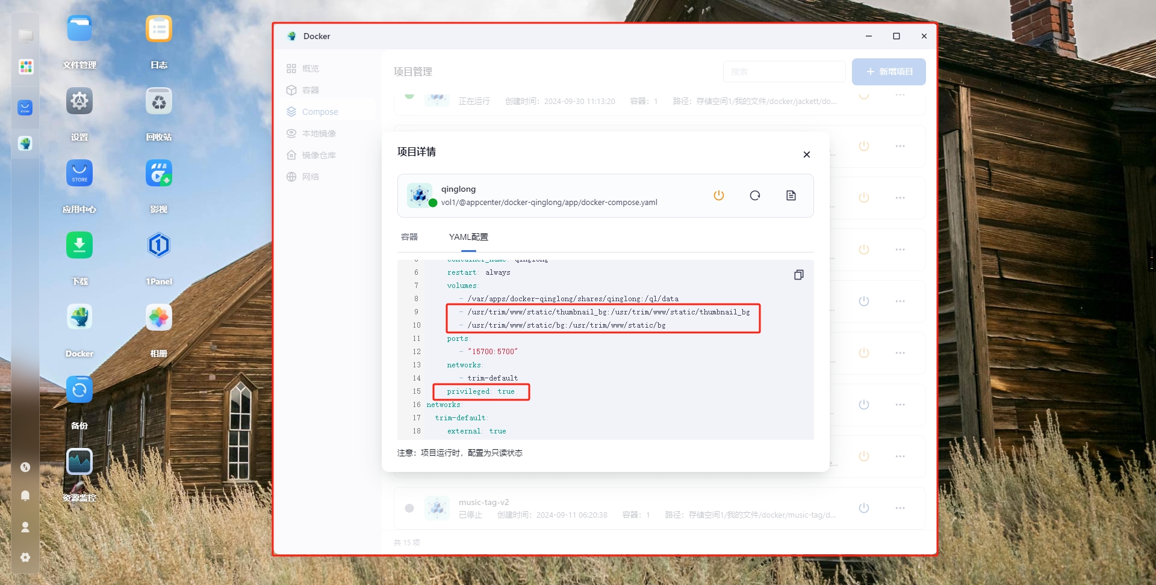Image resolution: width=1156 pixels, height=585 pixels.
Task: Open the 相册 photo app
Action: (x=159, y=317)
